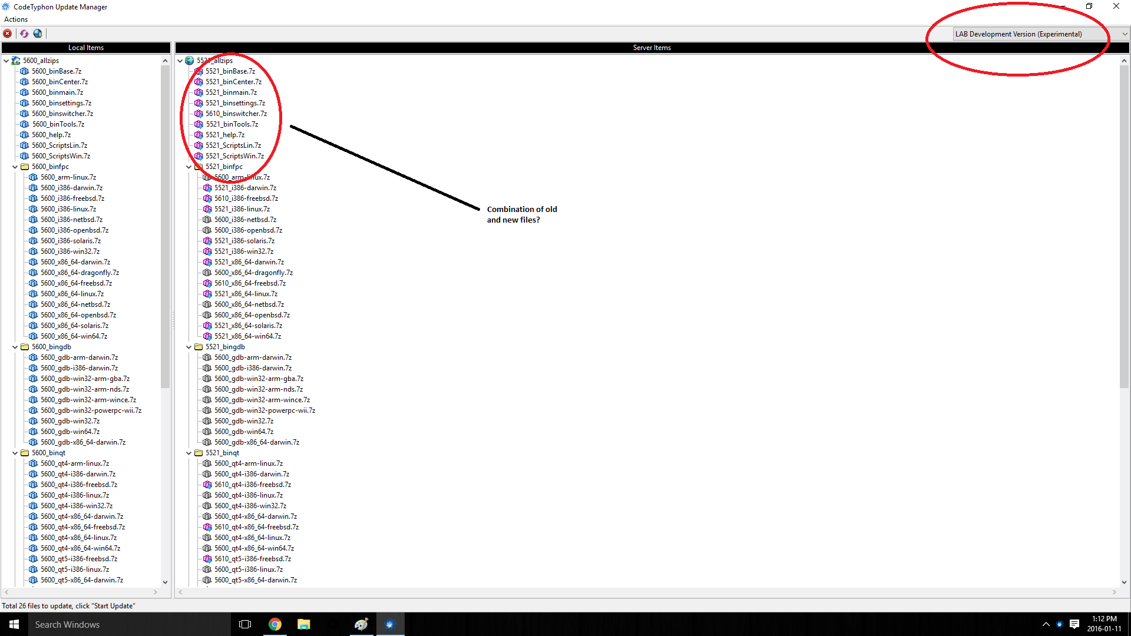The height and width of the screenshot is (636, 1131).
Task: Click the package icon beside local 5600_binBase.7z
Action: click(24, 71)
